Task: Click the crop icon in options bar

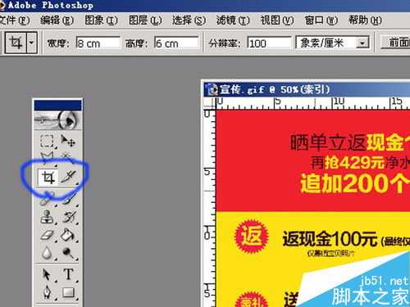Action: (16, 43)
